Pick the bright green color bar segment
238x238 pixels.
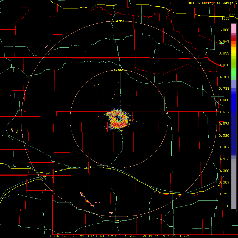pos(234,72)
